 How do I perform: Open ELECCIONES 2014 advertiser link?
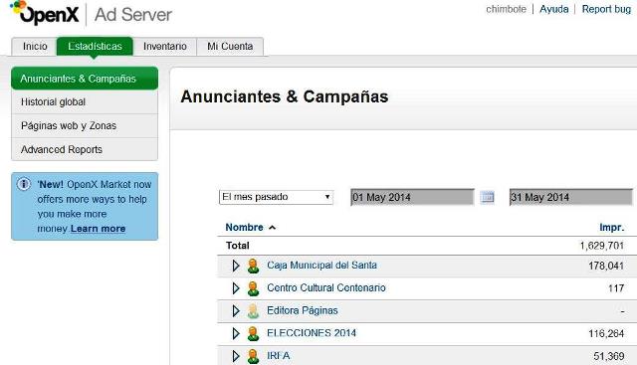coord(312,333)
